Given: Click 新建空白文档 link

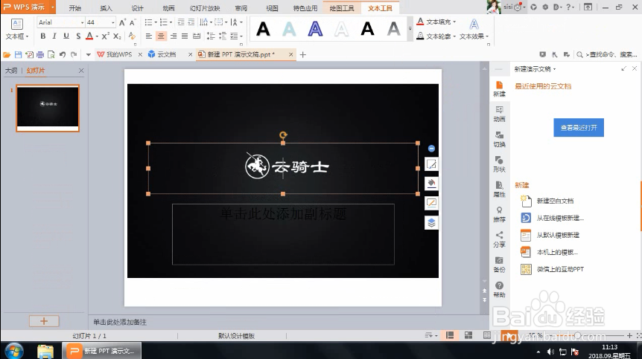Looking at the screenshot, I should coord(555,201).
